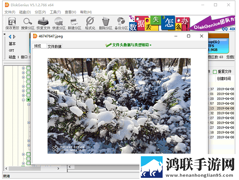Click the 创建时间 column header
The width and height of the screenshot is (239, 180).
click(x=224, y=79)
